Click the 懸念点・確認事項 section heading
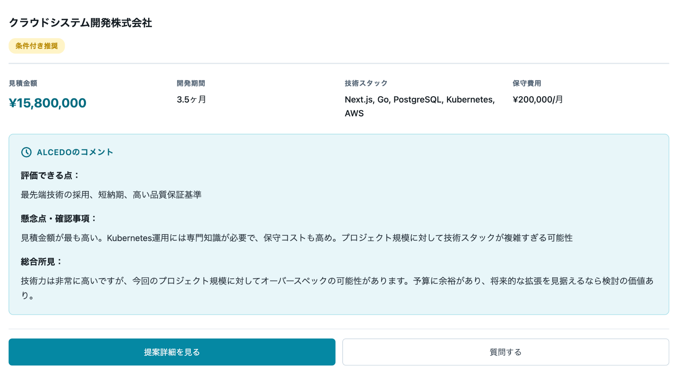 [58, 219]
